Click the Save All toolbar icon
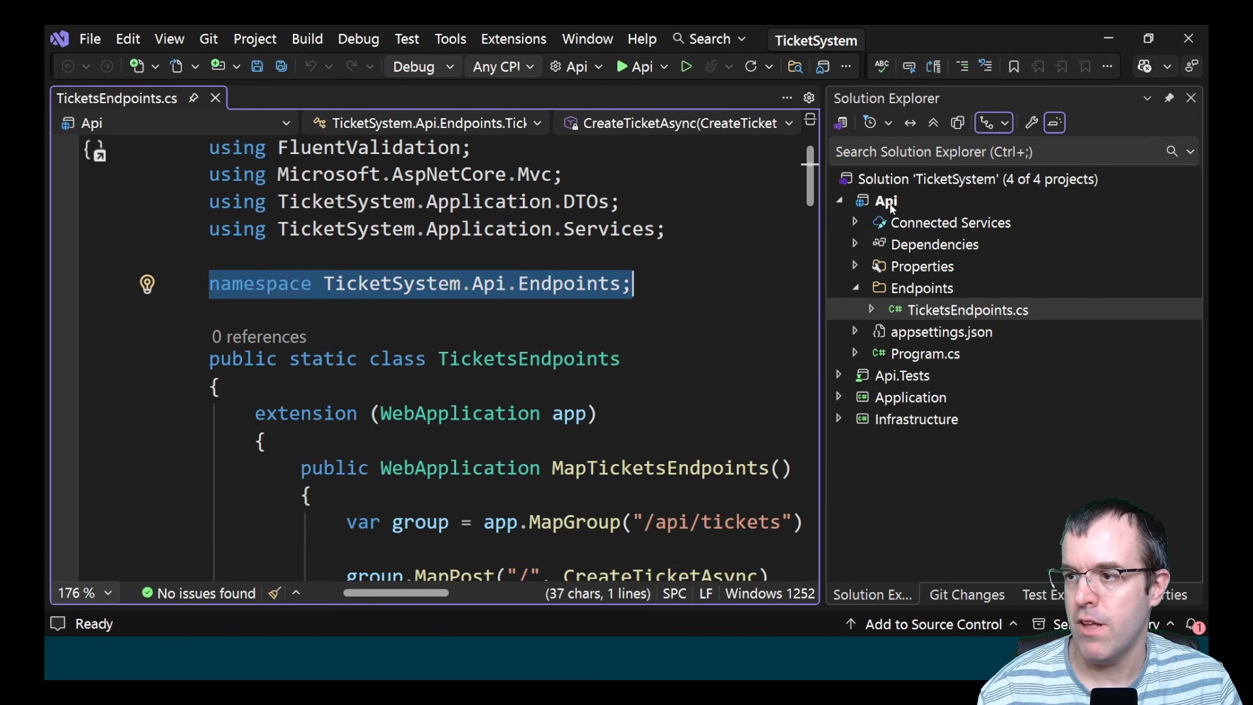This screenshot has height=705, width=1253. coord(281,67)
